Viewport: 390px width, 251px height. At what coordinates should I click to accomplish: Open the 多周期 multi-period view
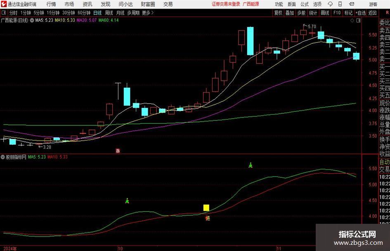133,13
